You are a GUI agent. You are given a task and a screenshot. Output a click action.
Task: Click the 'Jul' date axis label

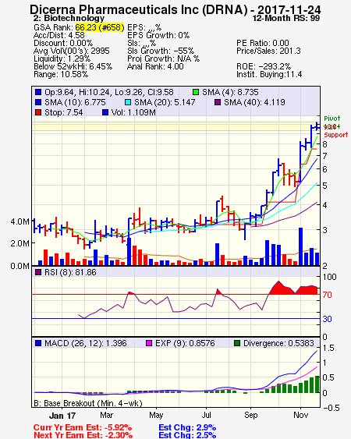click(x=206, y=415)
